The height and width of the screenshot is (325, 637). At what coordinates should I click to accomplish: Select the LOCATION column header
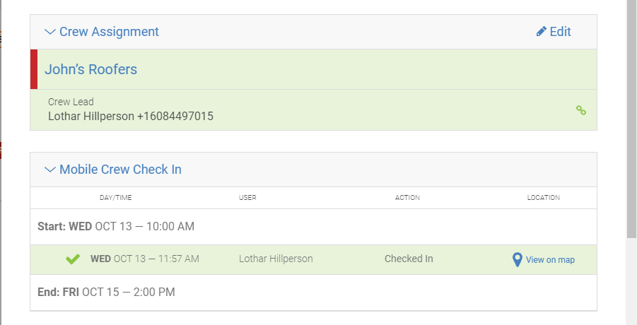[544, 198]
